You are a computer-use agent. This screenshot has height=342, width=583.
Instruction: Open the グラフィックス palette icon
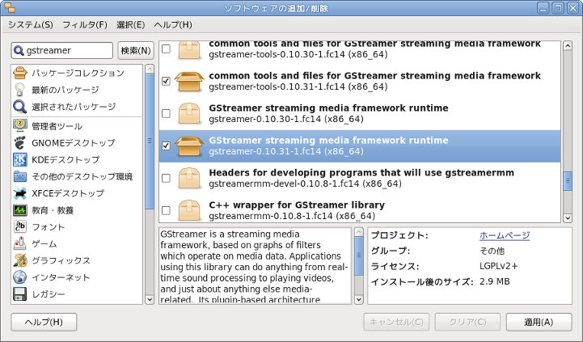click(x=19, y=260)
